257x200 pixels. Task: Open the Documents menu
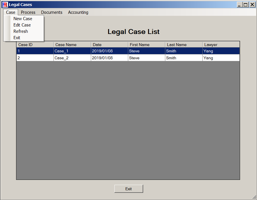[52, 12]
